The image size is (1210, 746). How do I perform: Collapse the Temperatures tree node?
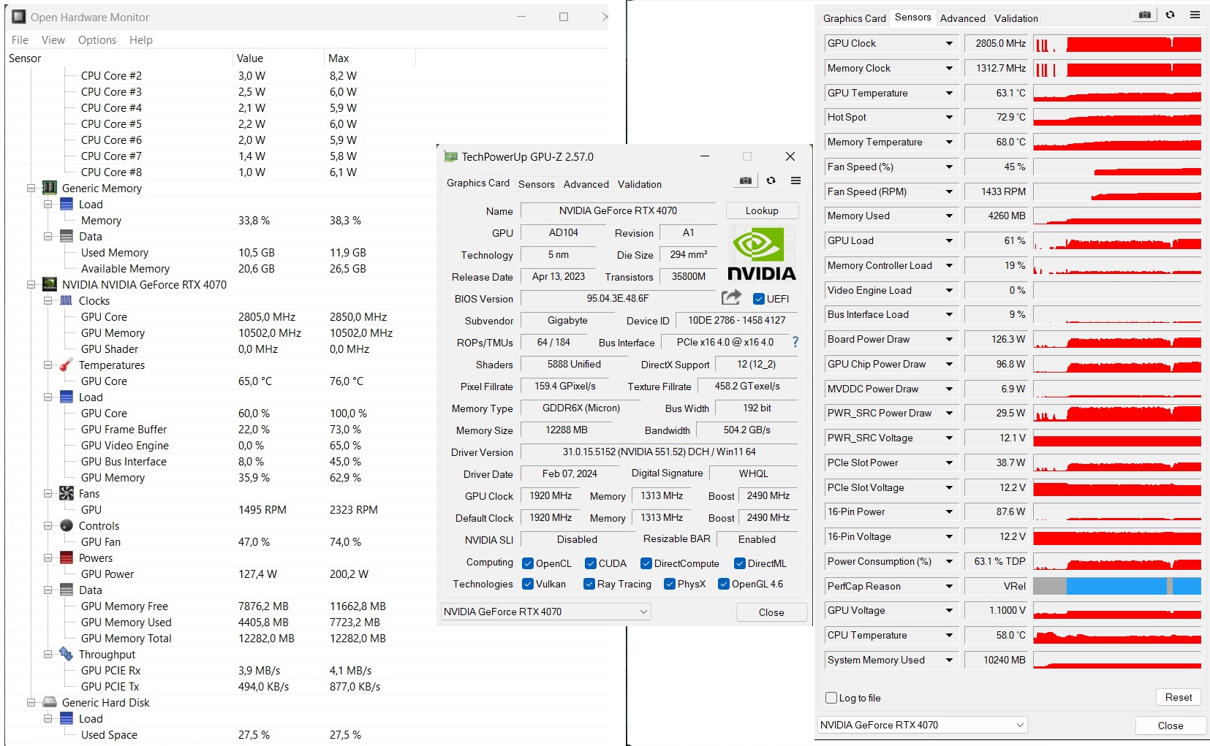click(x=48, y=365)
